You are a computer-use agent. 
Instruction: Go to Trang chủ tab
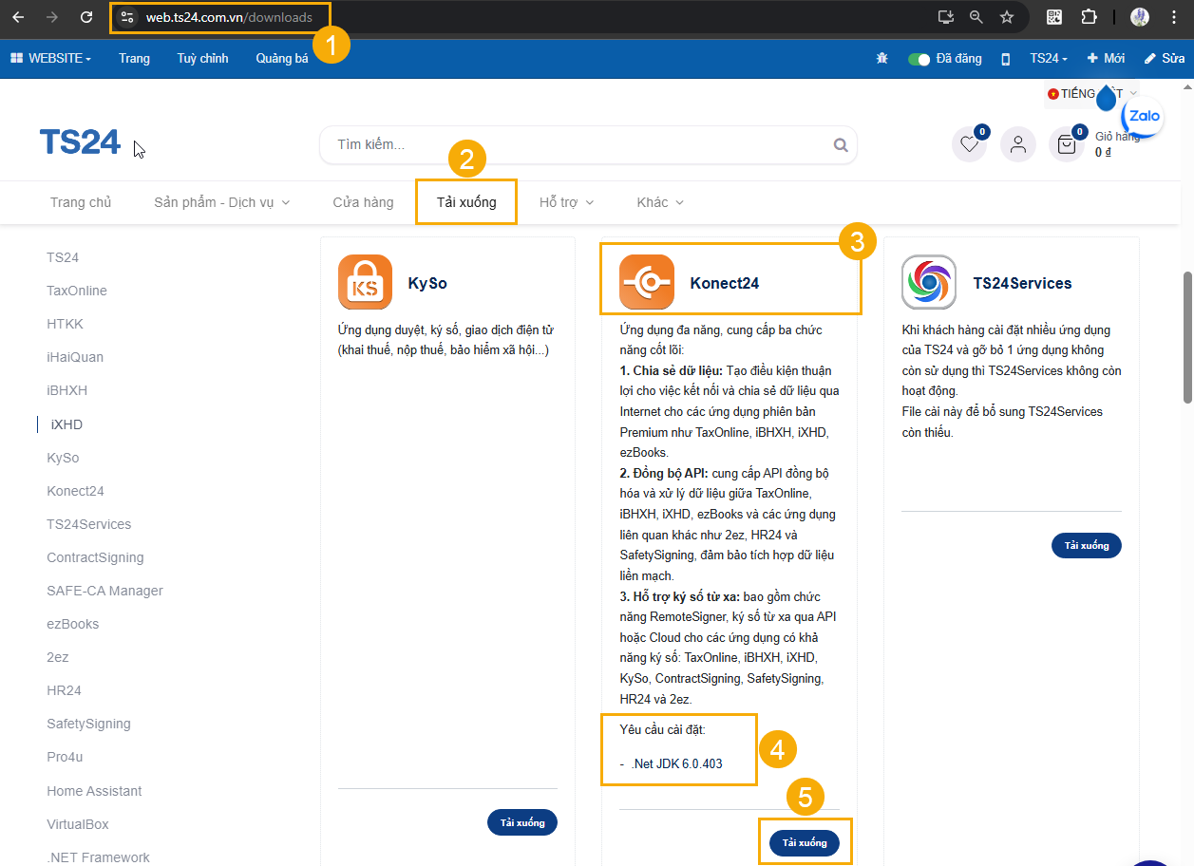[81, 202]
